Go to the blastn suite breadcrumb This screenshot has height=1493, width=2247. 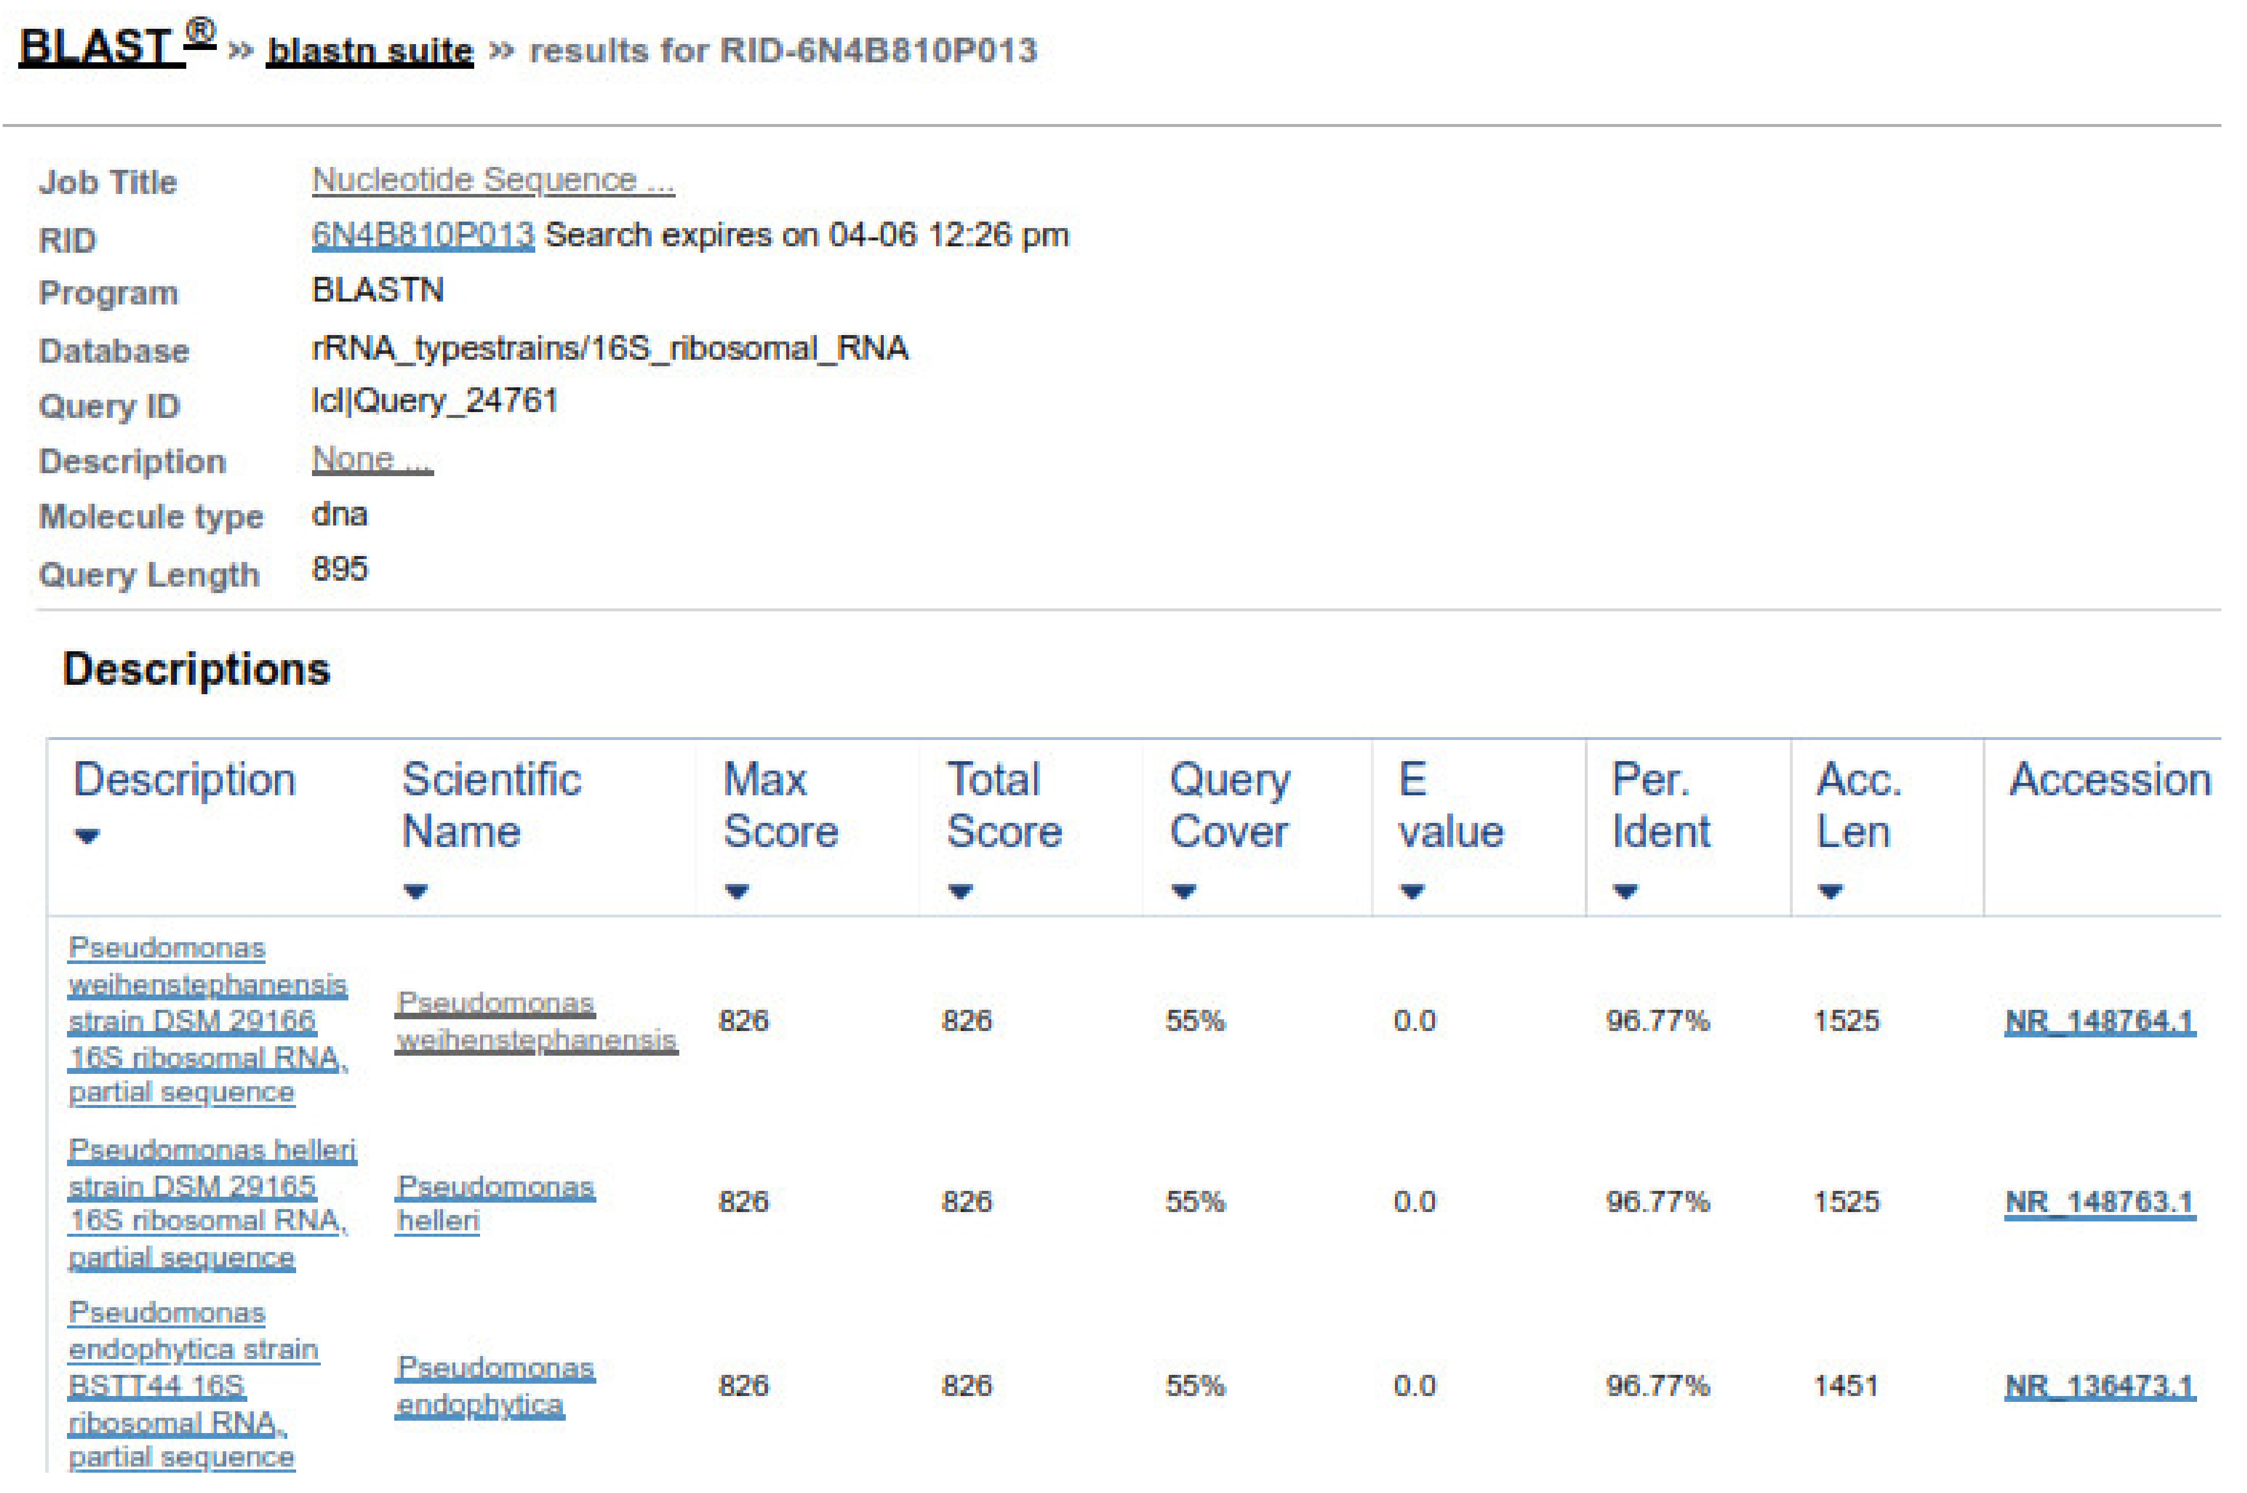point(369,51)
